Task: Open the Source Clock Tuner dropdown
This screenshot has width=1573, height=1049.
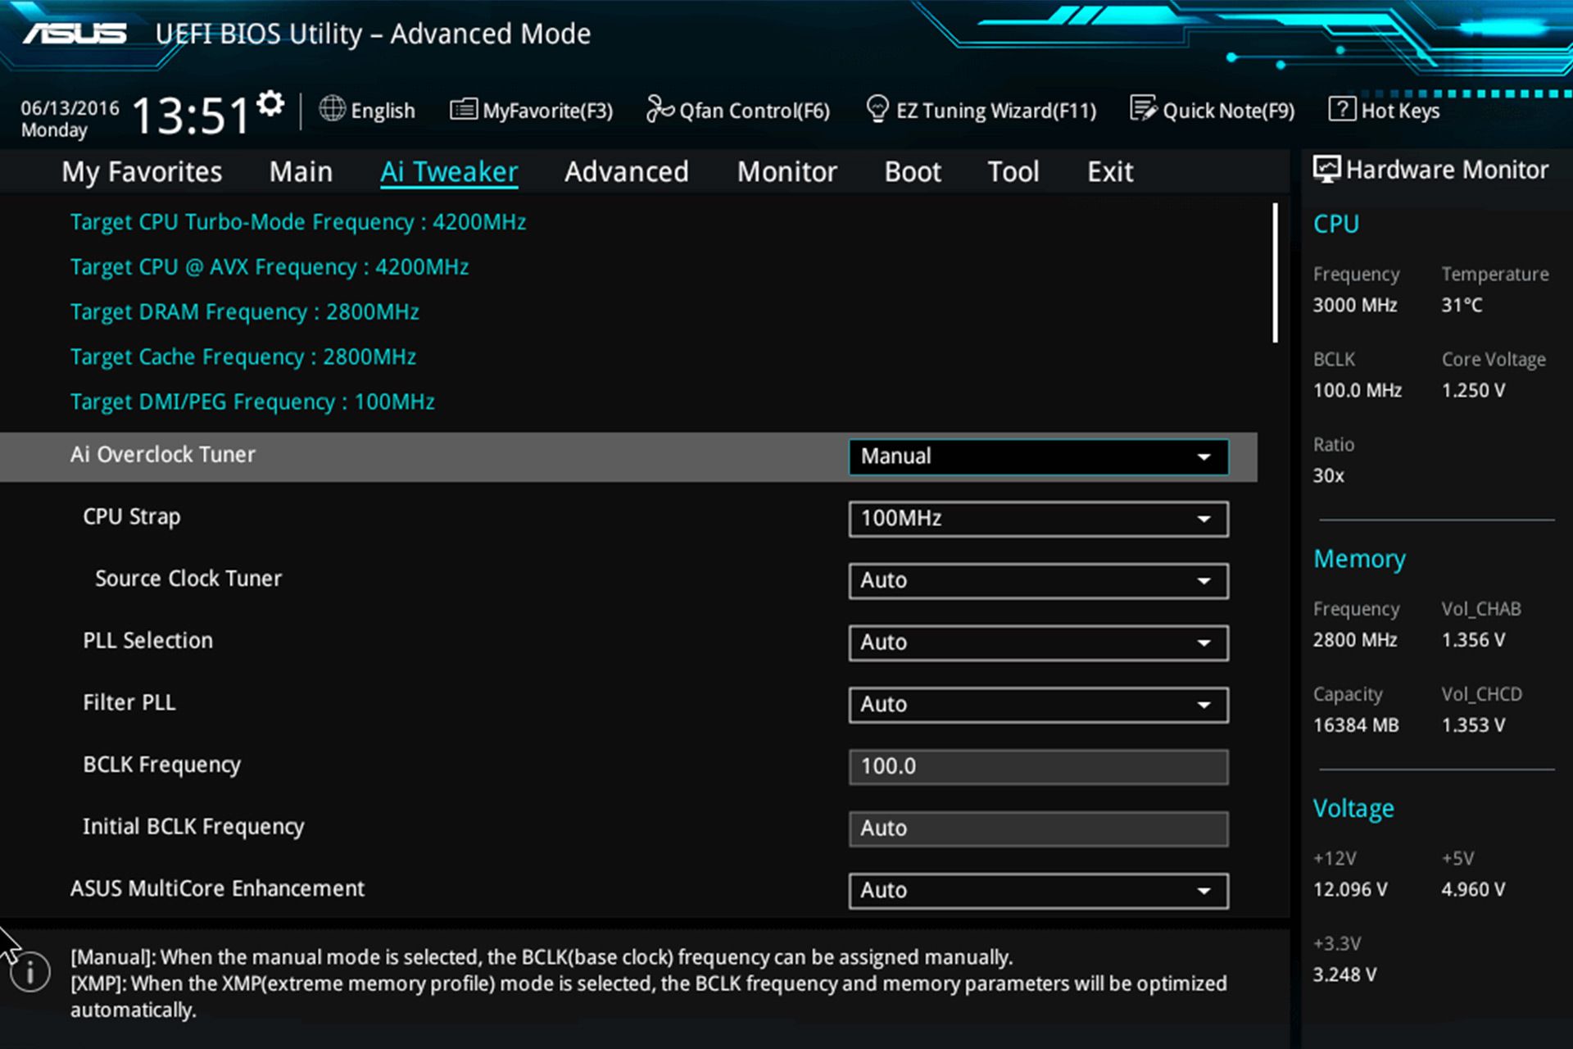Action: pos(1038,581)
